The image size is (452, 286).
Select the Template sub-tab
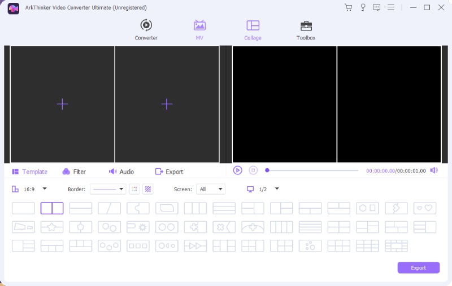(x=30, y=172)
